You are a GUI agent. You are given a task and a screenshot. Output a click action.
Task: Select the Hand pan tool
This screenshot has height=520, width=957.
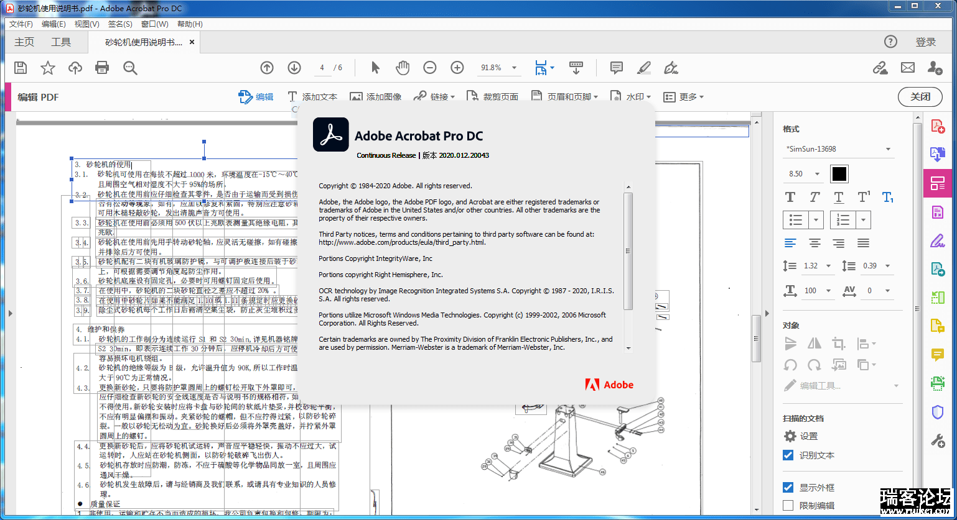click(x=403, y=68)
